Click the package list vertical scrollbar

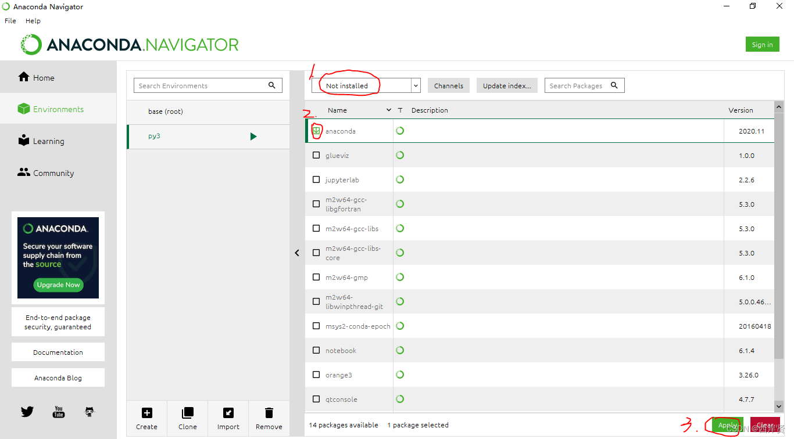[x=779, y=236]
